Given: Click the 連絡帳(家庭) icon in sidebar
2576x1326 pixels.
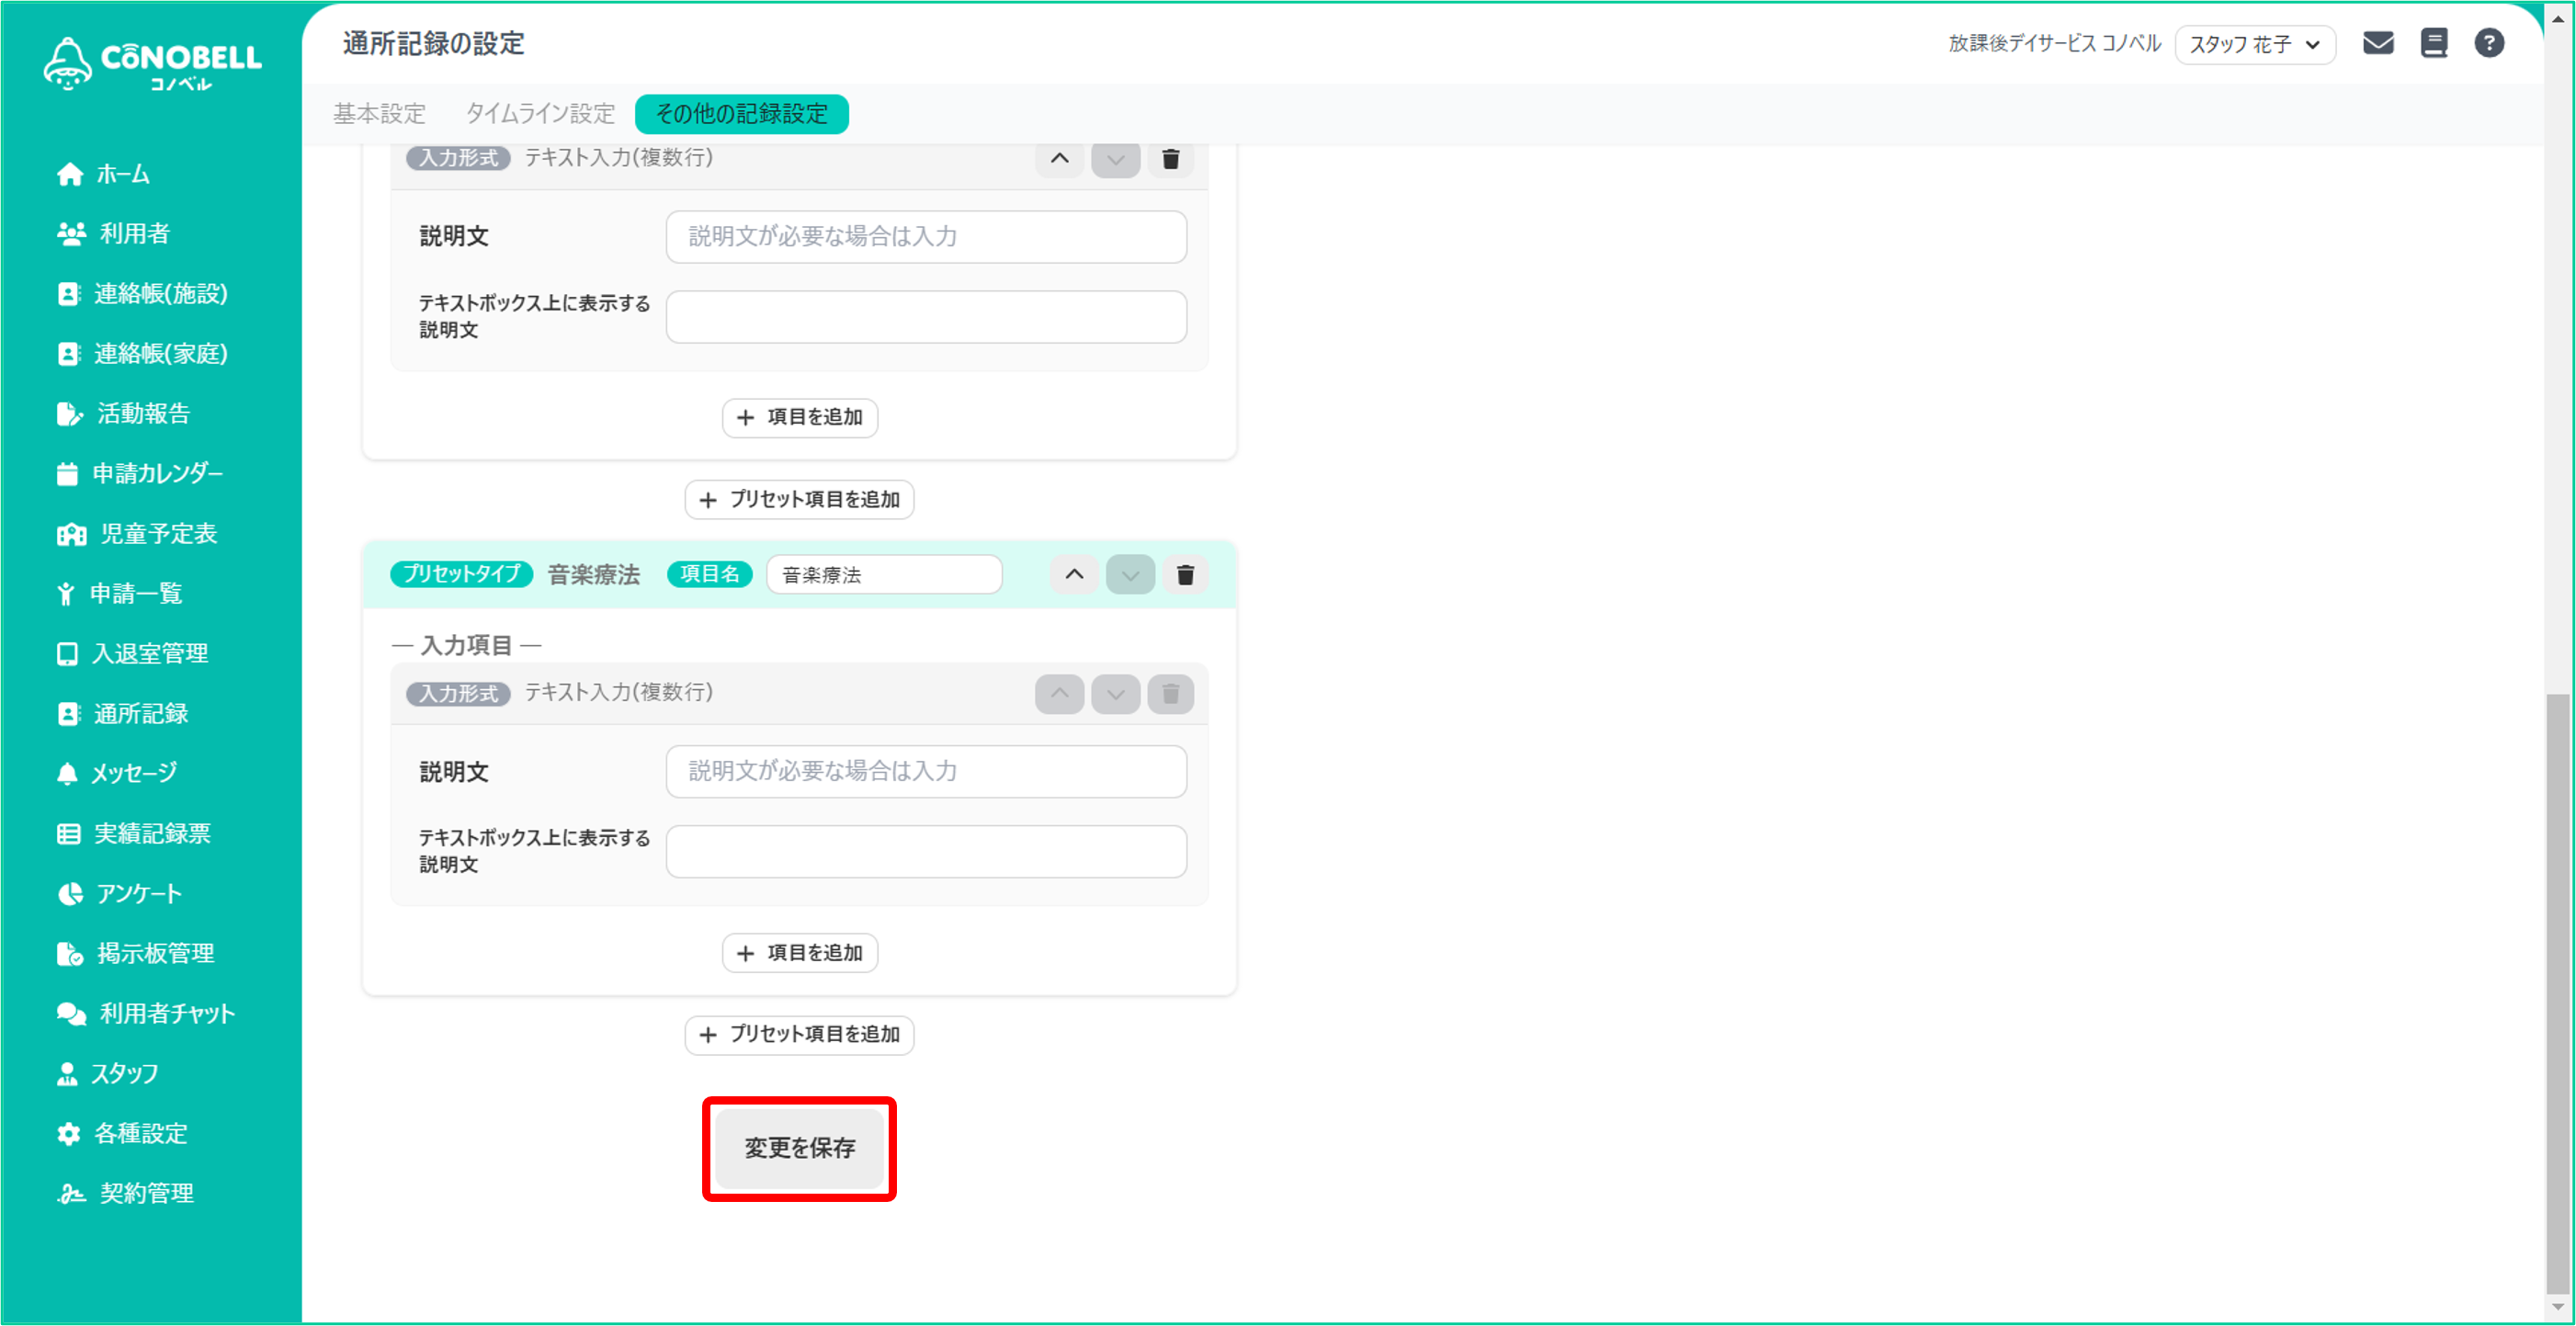Looking at the screenshot, I should (68, 354).
